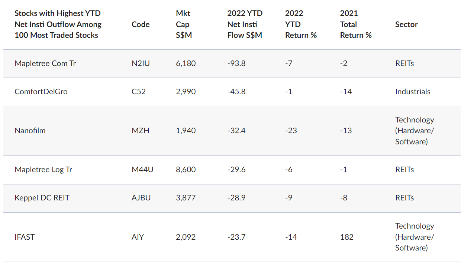461x262 pixels.
Task: Click the Keppel DC REIT name
Action: point(42,198)
